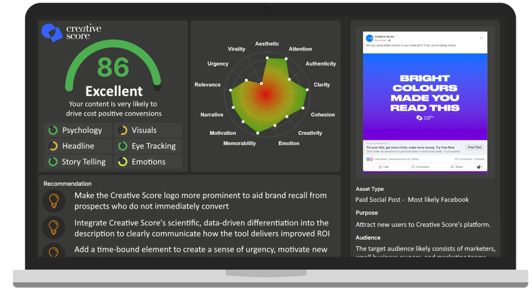Click the Like button on the post
The height and width of the screenshot is (299, 532).
coord(384,167)
